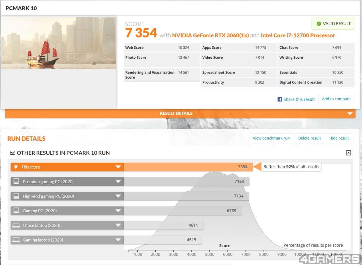Image resolution: width=362 pixels, height=265 pixels.
Task: Click the Hide result button
Action: (x=339, y=138)
